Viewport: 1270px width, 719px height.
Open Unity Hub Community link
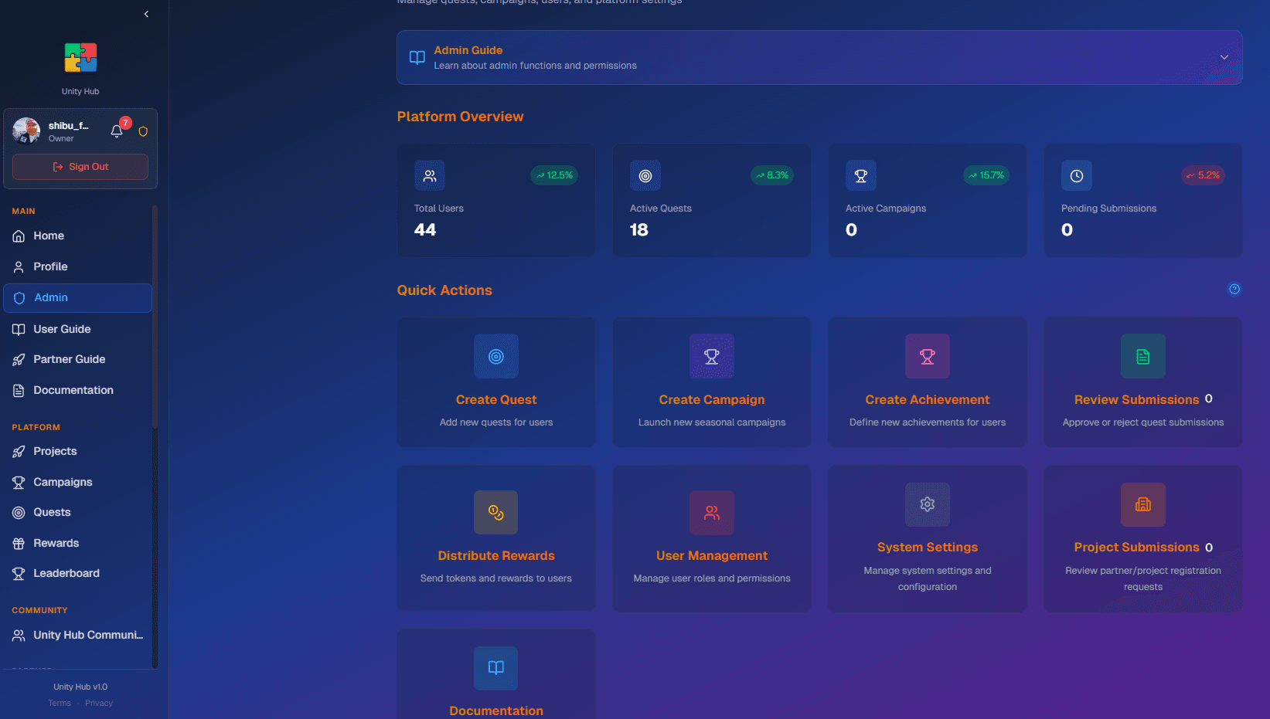point(77,635)
